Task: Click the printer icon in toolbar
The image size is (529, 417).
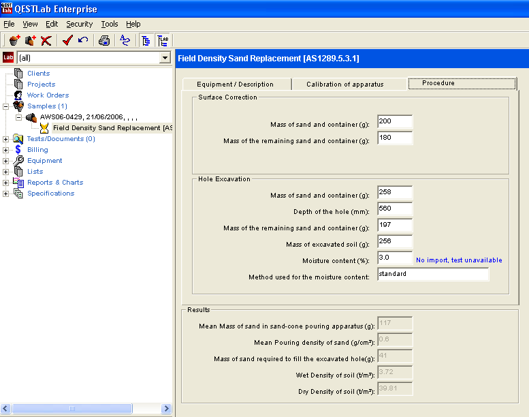Action: click(x=104, y=40)
